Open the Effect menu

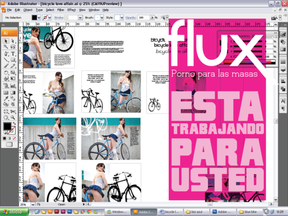pyautogui.click(x=71, y=10)
